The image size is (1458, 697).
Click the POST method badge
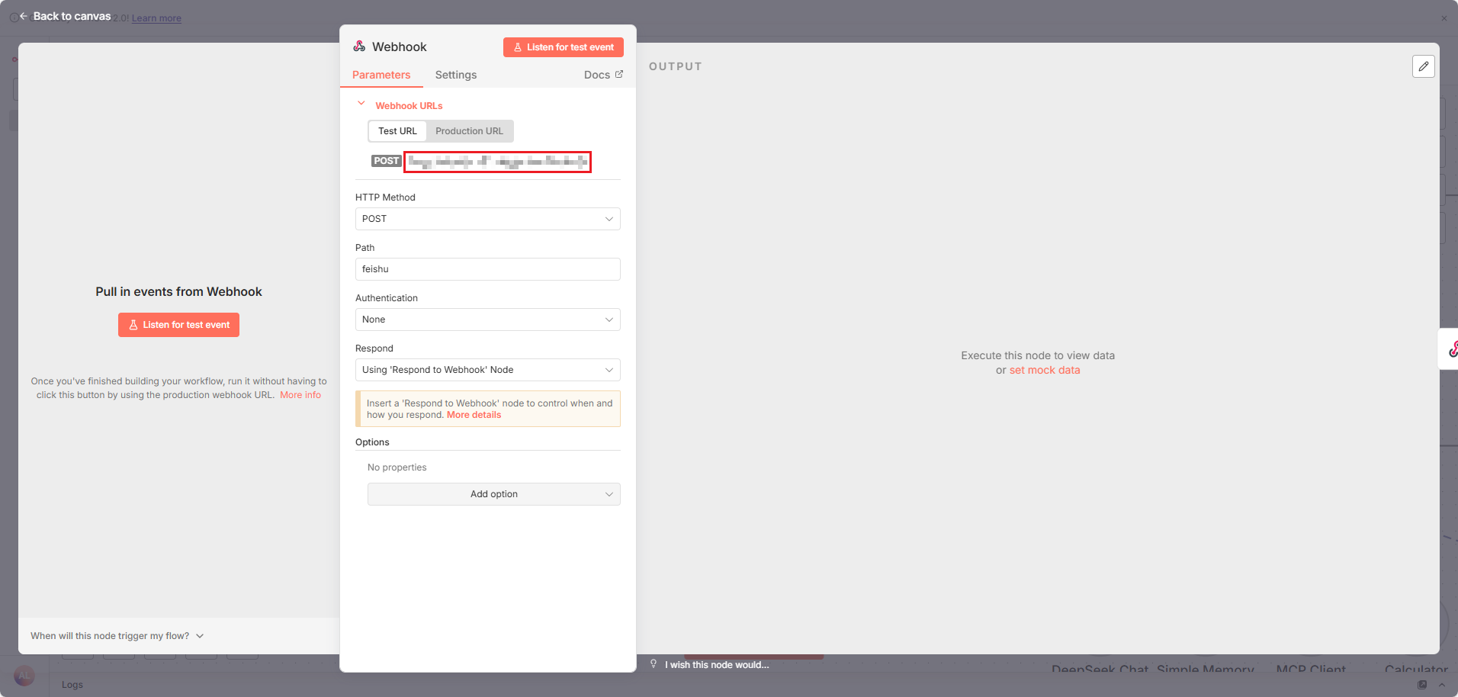pos(386,161)
